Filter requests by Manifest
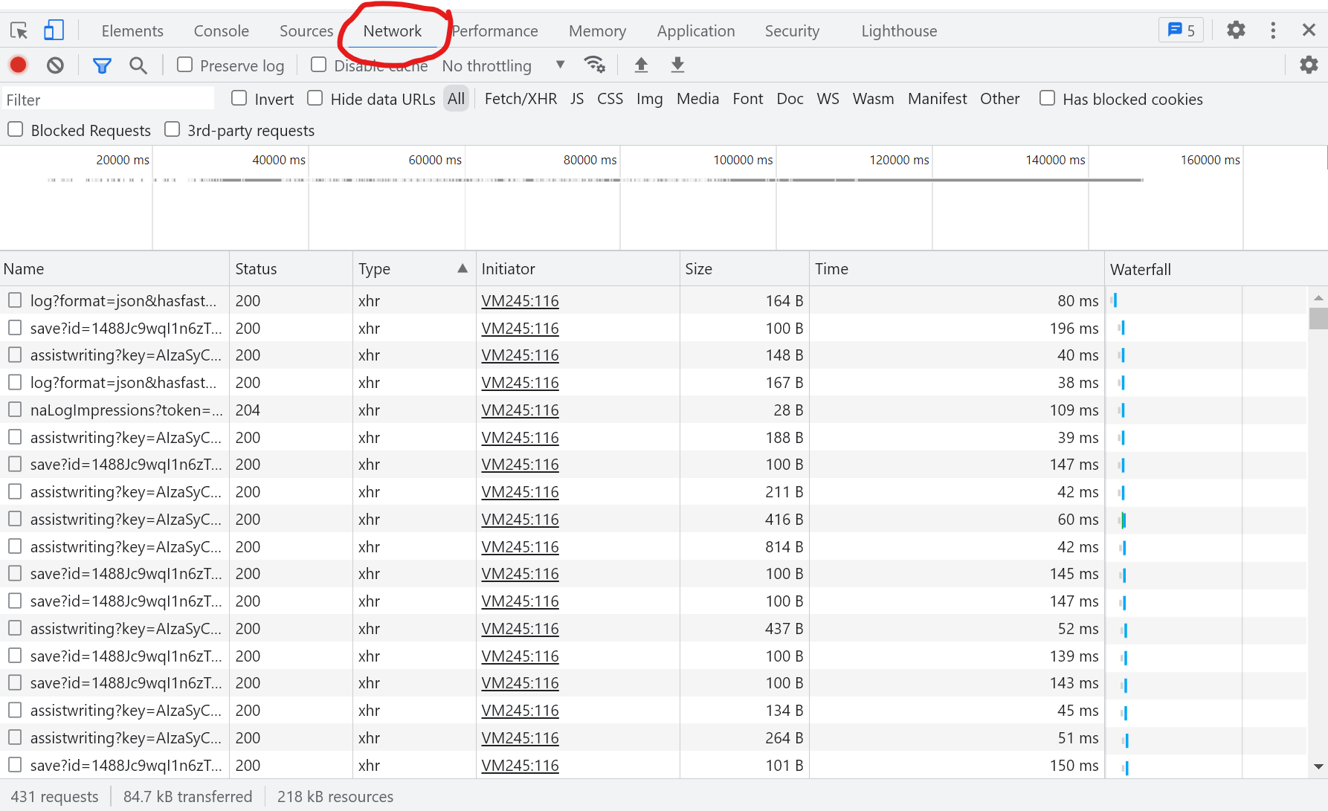The width and height of the screenshot is (1328, 811). [x=937, y=98]
